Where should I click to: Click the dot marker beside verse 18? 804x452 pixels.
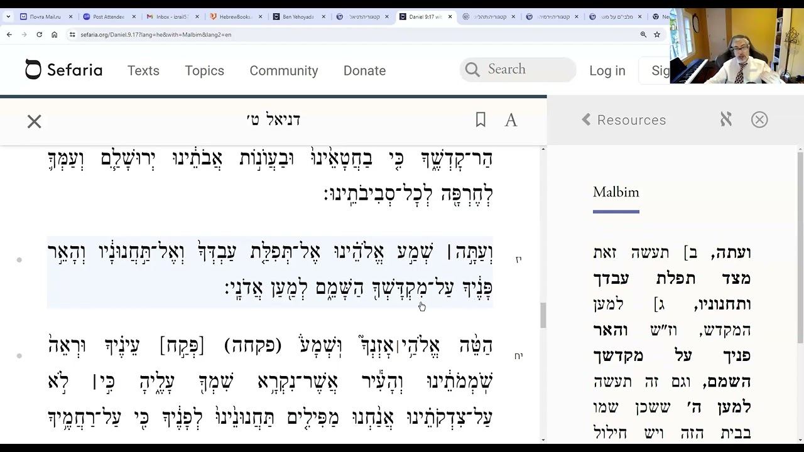click(x=19, y=356)
